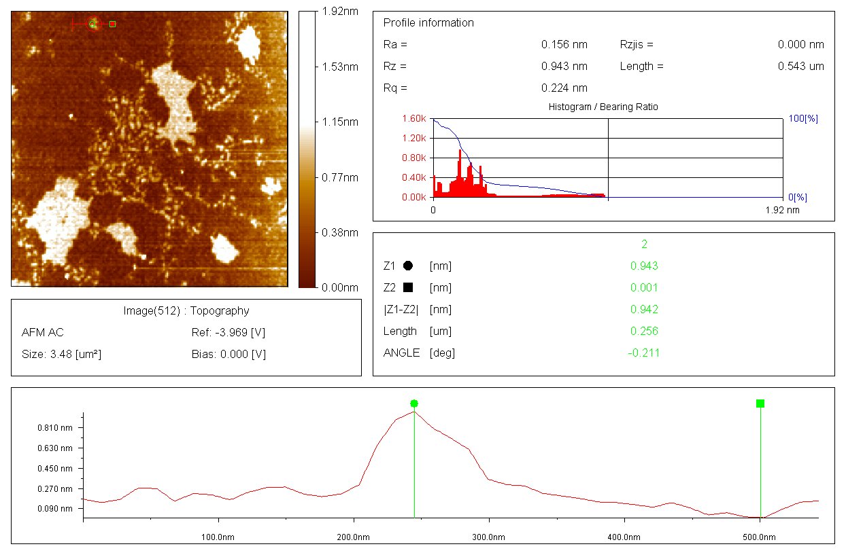The width and height of the screenshot is (846, 555).
Task: Click the Ra value 0.156 nm
Action: [x=564, y=45]
